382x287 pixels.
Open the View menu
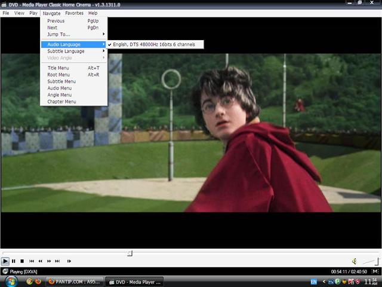19,13
